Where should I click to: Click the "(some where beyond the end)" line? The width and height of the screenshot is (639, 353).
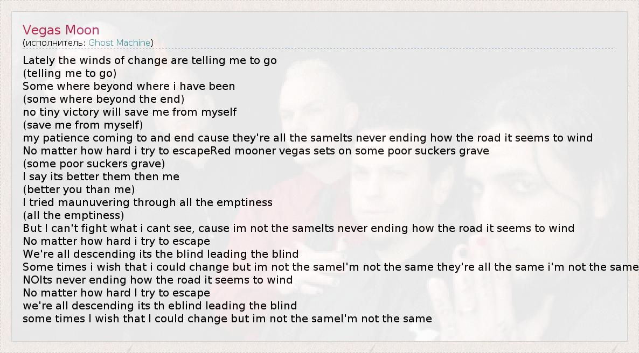tap(103, 99)
